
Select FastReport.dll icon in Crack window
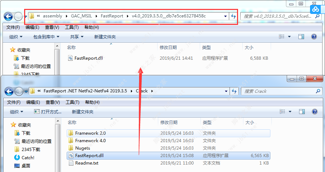(71, 155)
